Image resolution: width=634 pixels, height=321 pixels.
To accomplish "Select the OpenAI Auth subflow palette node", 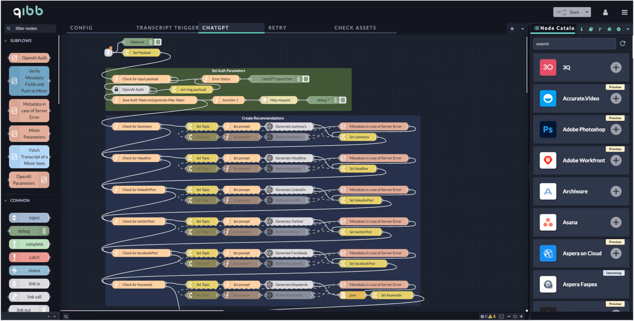I will tap(29, 58).
